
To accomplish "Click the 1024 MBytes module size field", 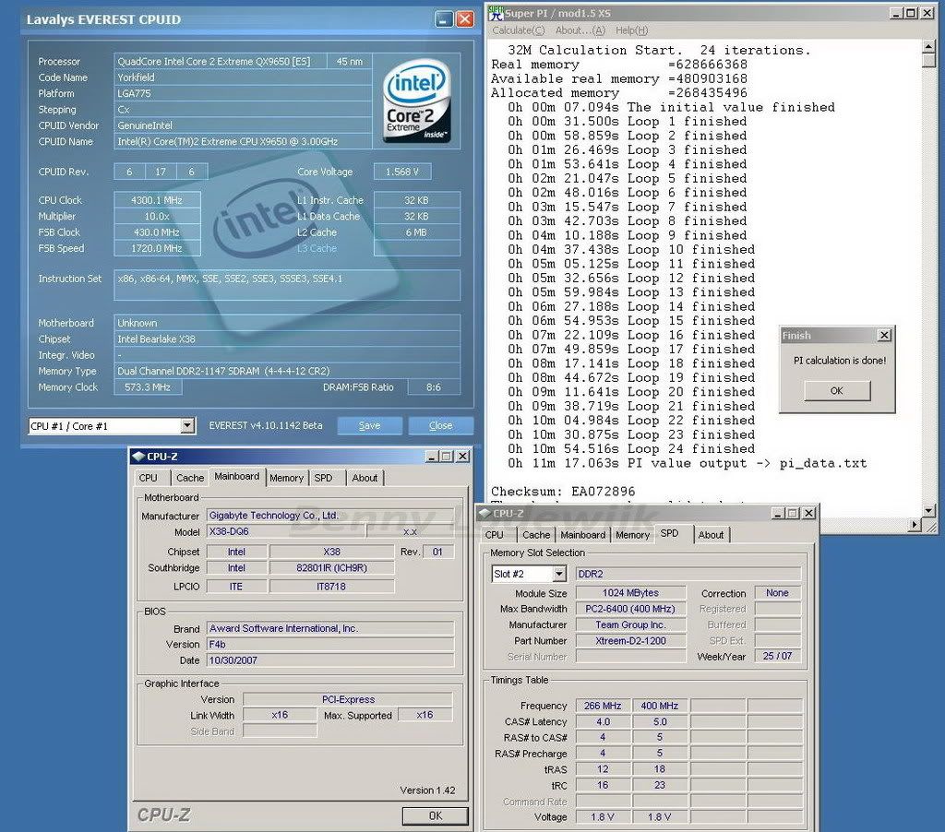I will [630, 593].
